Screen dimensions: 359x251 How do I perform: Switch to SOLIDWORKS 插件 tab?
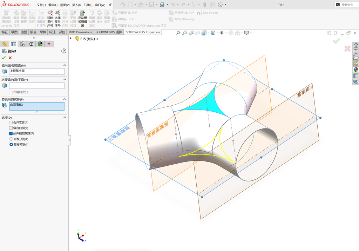[109, 32]
